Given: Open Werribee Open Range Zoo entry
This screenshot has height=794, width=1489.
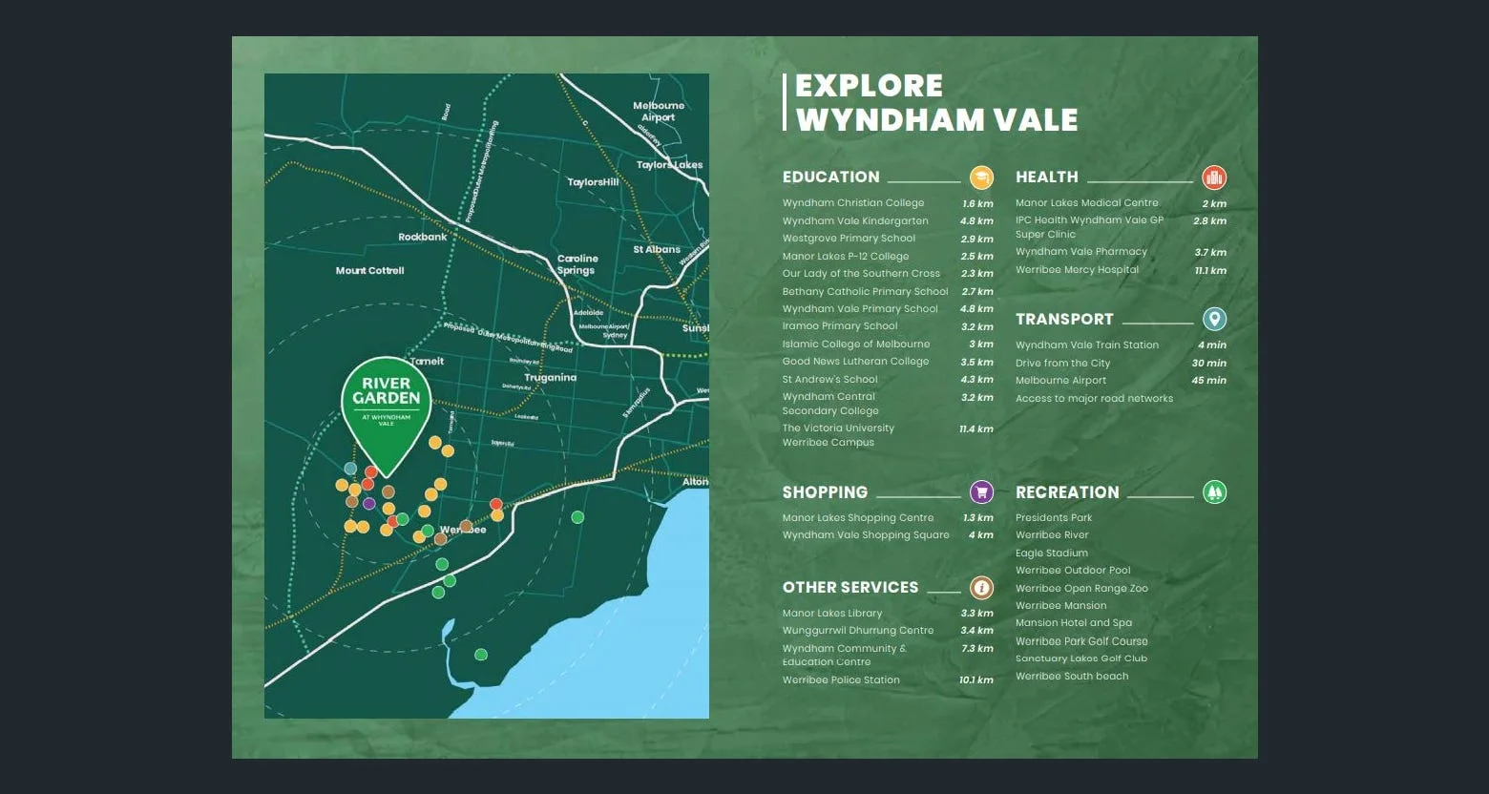Looking at the screenshot, I should click(1081, 589).
